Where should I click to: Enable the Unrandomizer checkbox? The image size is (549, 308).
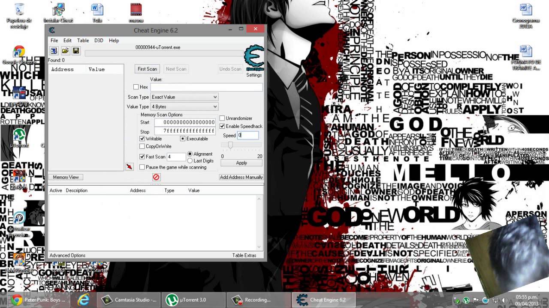click(x=222, y=118)
